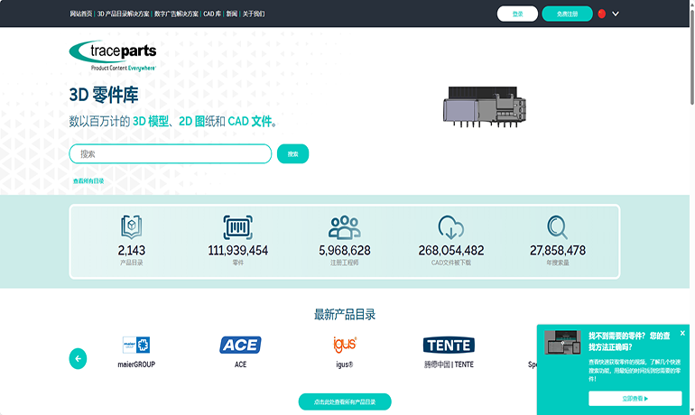
Task: Click the TraceParts logo
Action: [x=113, y=55]
